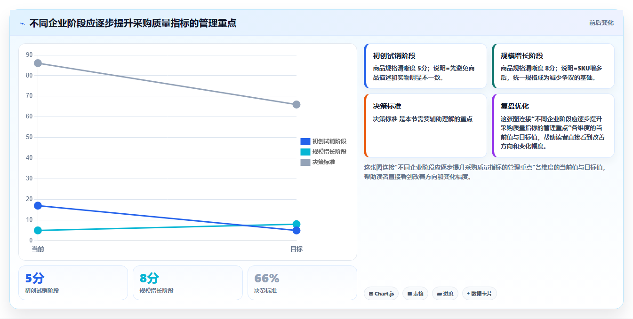Select the blue 初创试销阶段 point at 当前
This screenshot has width=633, height=319.
coord(38,205)
